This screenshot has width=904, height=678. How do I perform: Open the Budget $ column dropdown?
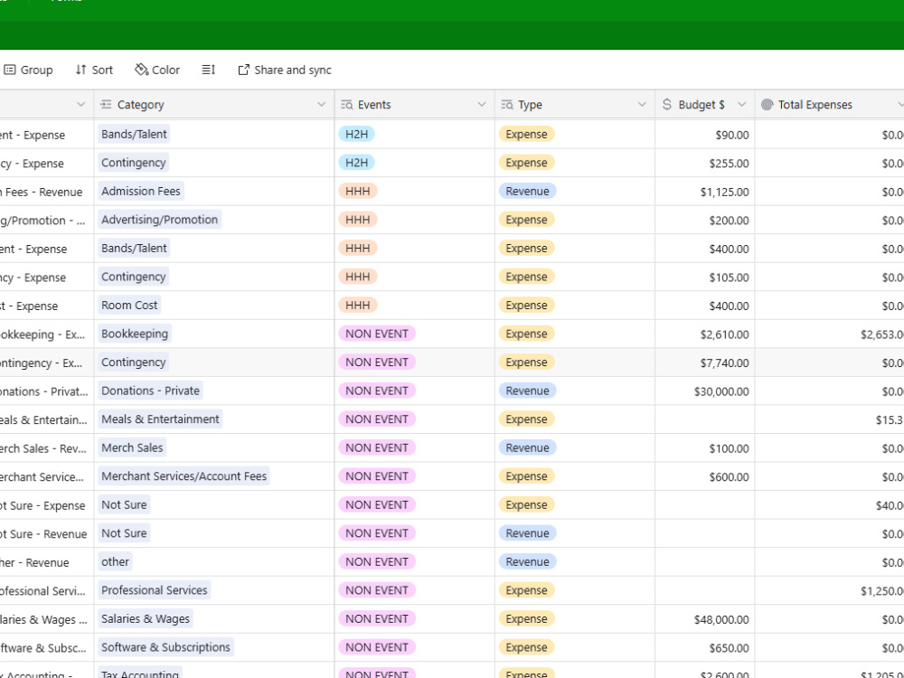click(x=742, y=105)
